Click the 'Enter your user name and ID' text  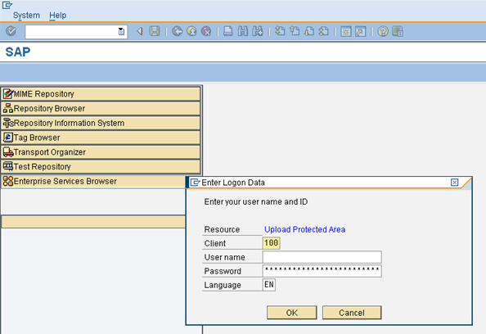(x=256, y=202)
